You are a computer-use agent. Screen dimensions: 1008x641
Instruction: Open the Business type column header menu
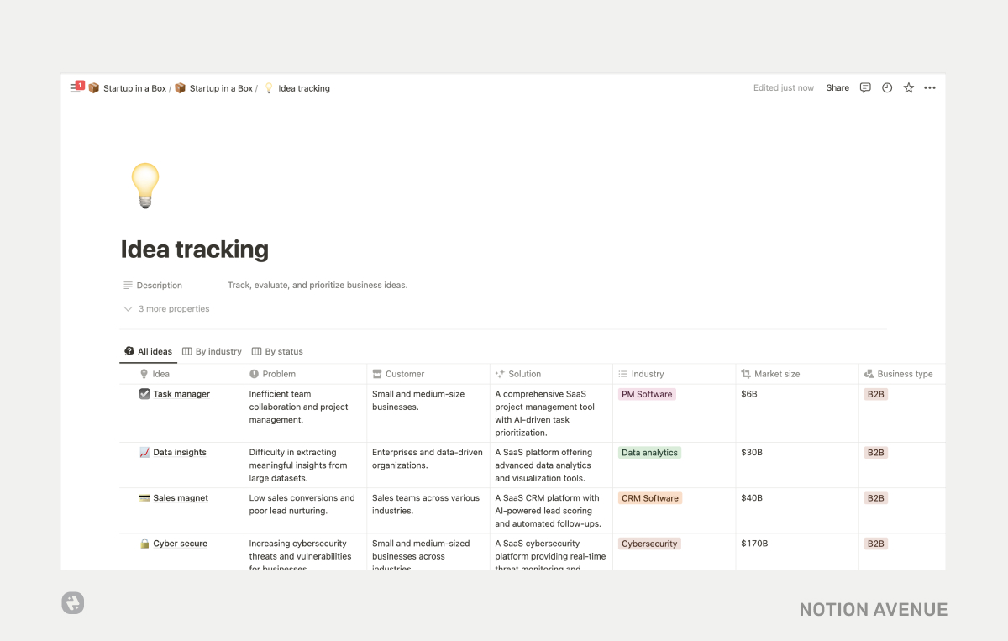[x=900, y=374]
